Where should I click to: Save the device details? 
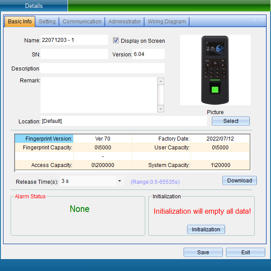pos(203,252)
